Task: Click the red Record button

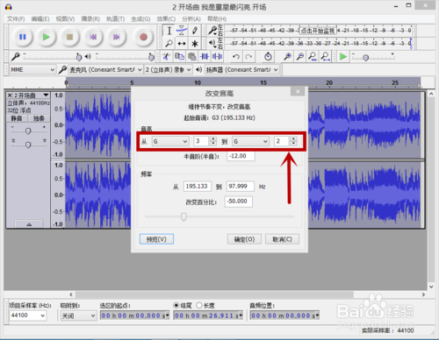Action: click(x=143, y=37)
